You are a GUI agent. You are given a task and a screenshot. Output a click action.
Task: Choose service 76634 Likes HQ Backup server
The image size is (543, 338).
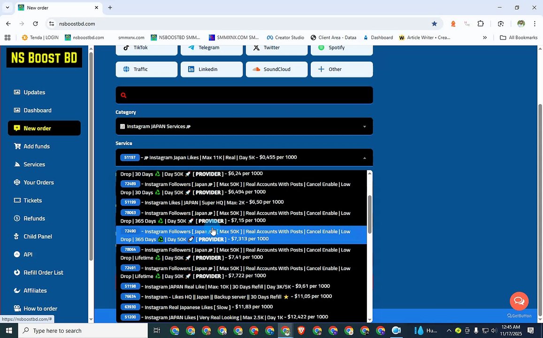pos(241,296)
